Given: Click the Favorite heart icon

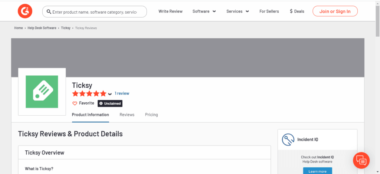Looking at the screenshot, I should pos(75,103).
